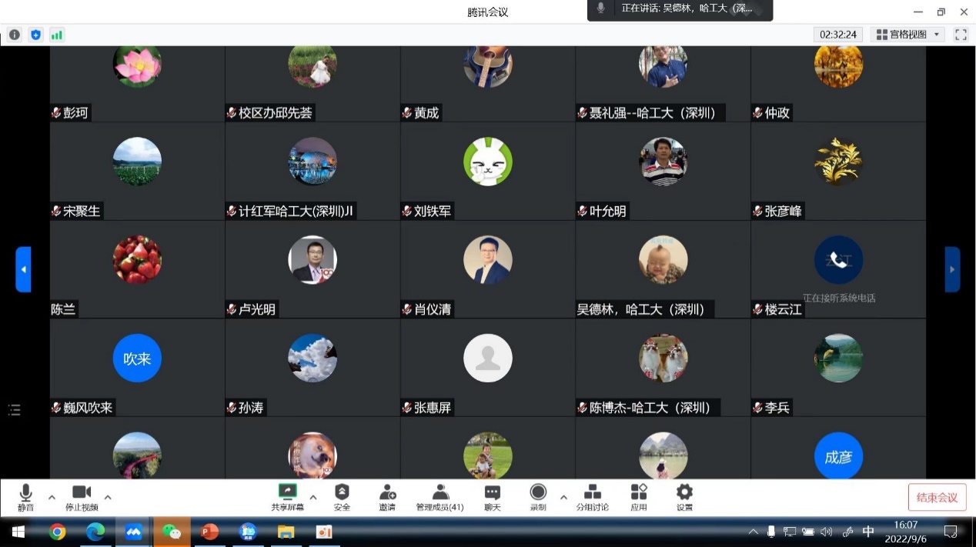
Task: Click the 邀请 invite participants icon
Action: click(387, 493)
